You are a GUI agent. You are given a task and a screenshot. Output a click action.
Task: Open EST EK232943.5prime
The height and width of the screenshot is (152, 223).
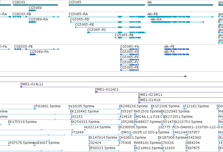(x=175, y=111)
